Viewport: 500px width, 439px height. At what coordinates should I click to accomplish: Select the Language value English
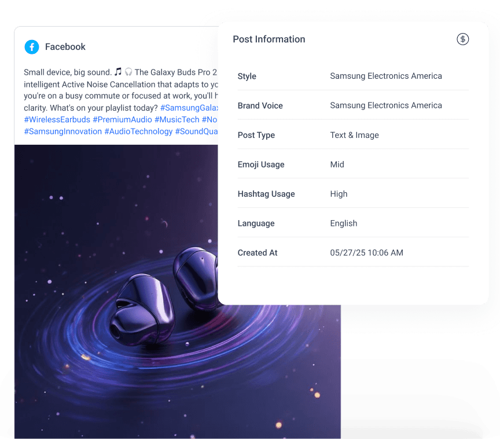(x=343, y=224)
